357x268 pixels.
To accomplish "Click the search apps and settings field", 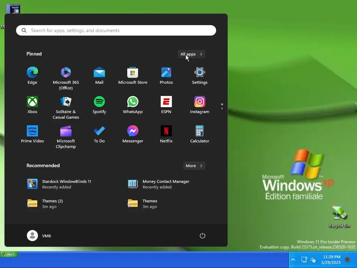I will pyautogui.click(x=116, y=30).
